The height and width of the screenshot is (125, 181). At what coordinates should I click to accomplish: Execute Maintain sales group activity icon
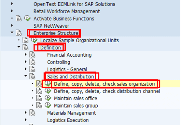pos(48,105)
